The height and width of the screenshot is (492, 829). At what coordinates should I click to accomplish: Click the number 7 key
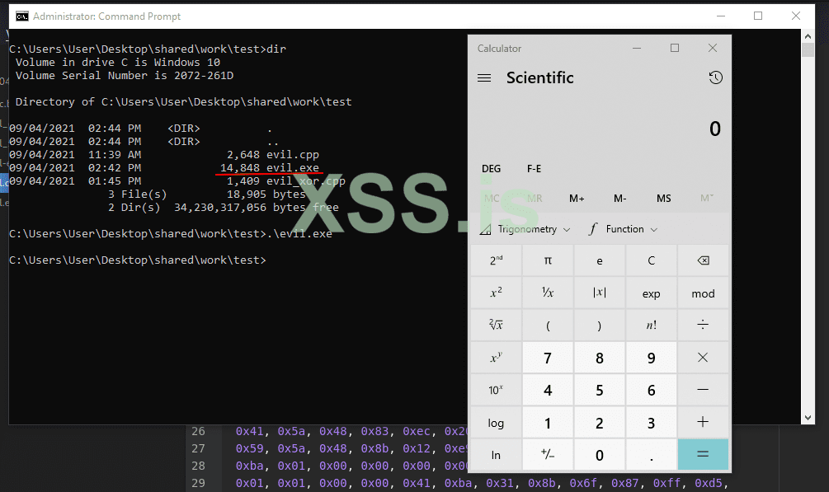[x=548, y=358]
